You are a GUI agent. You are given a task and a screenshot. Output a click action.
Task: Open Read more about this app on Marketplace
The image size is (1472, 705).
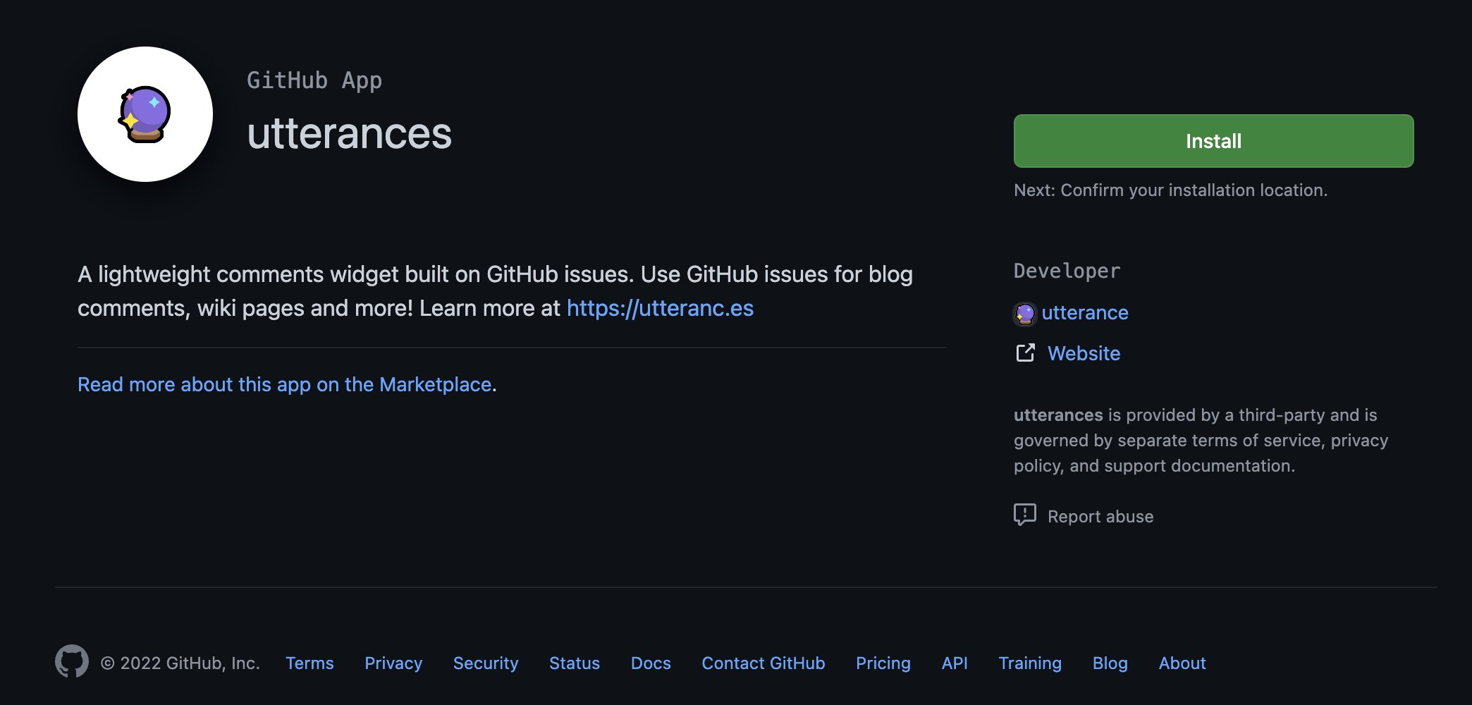(x=284, y=384)
